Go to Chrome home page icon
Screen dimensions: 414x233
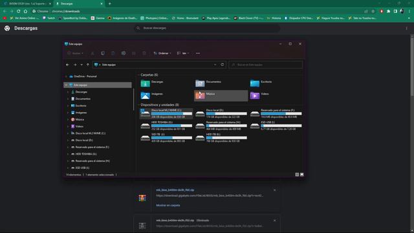pyautogui.click(x=25, y=12)
